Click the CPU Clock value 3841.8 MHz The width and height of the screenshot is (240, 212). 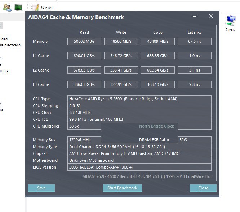[139, 112]
